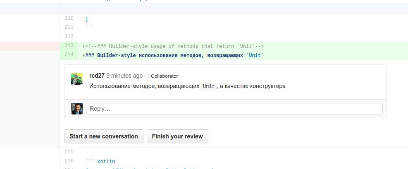
Task: Click the Collaborator badge
Action: pos(164,76)
